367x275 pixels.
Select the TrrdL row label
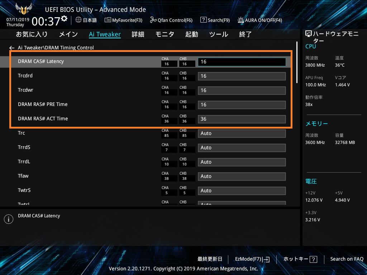[x=24, y=161]
